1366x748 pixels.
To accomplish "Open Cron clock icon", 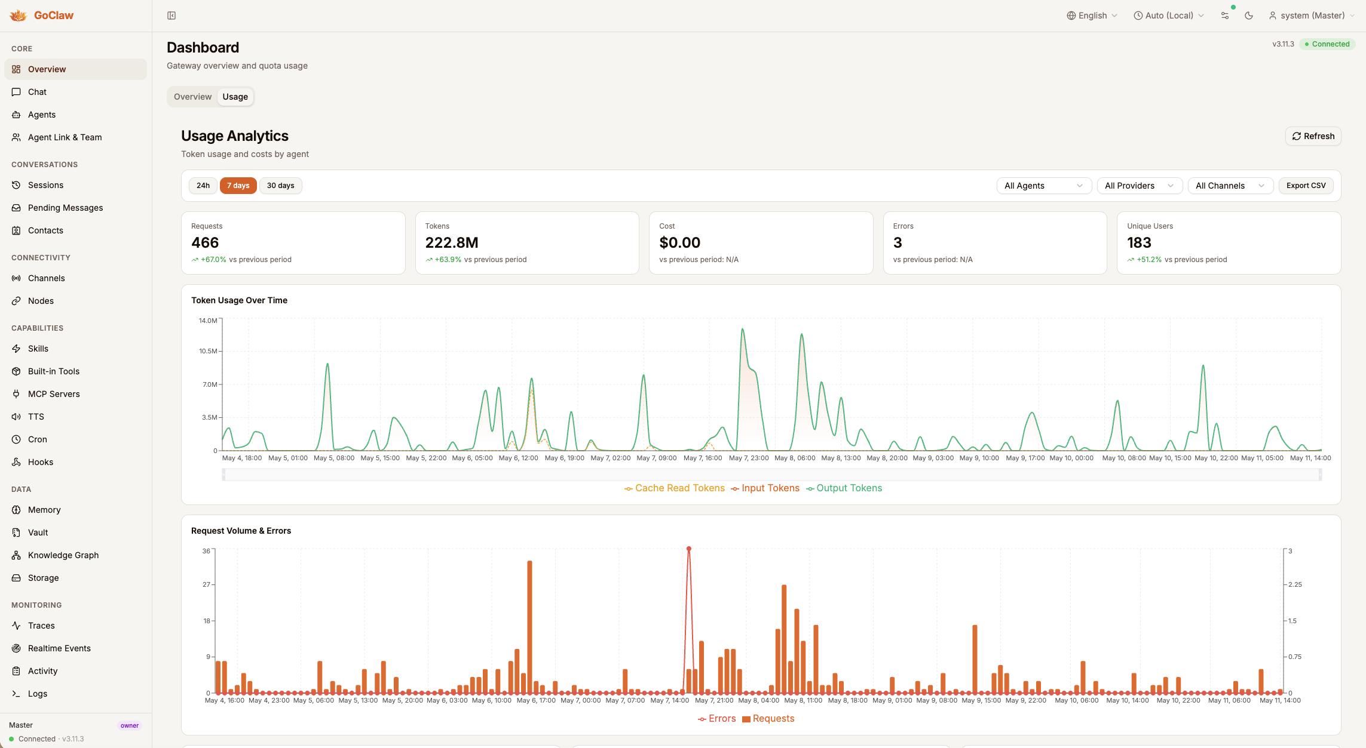I will (16, 439).
